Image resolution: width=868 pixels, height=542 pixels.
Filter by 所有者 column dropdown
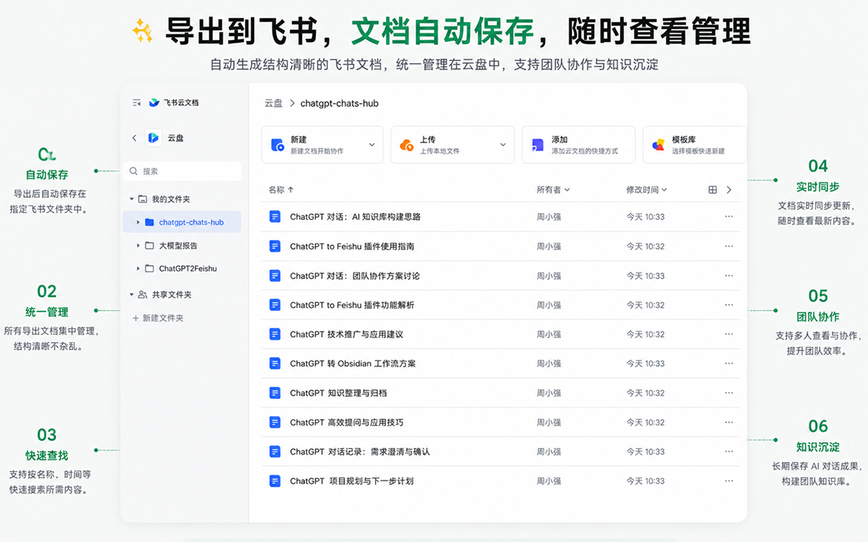coord(553,190)
